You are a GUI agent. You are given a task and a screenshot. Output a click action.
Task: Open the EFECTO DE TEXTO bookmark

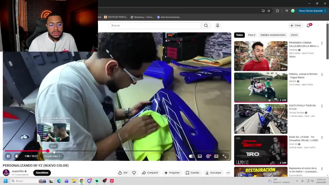tap(116, 17)
